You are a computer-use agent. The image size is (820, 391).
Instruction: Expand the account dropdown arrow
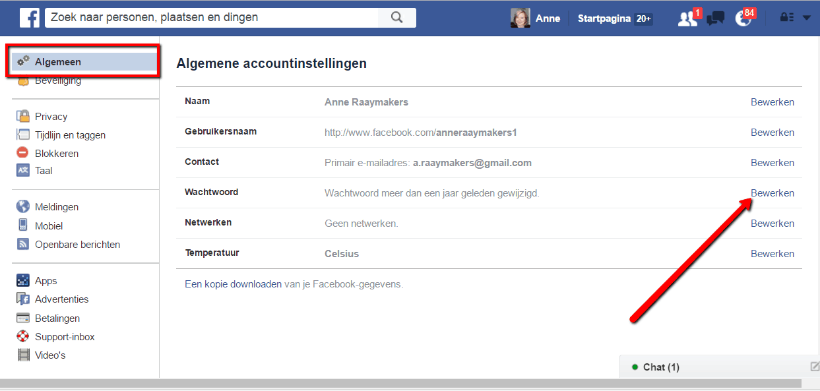point(807,18)
